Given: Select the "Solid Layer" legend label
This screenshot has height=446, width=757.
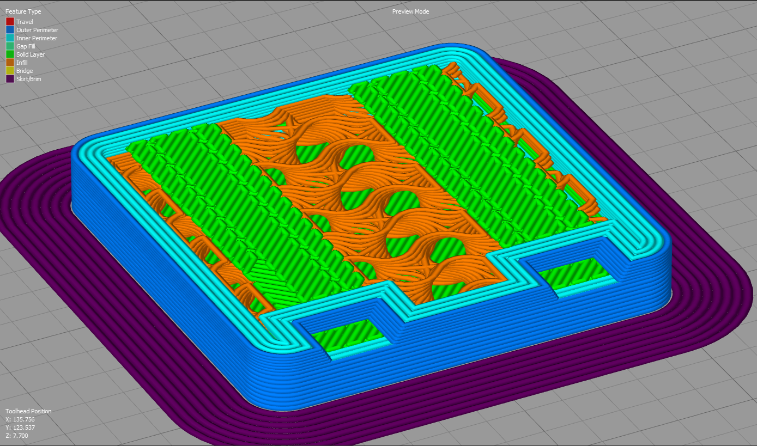Looking at the screenshot, I should pos(31,54).
